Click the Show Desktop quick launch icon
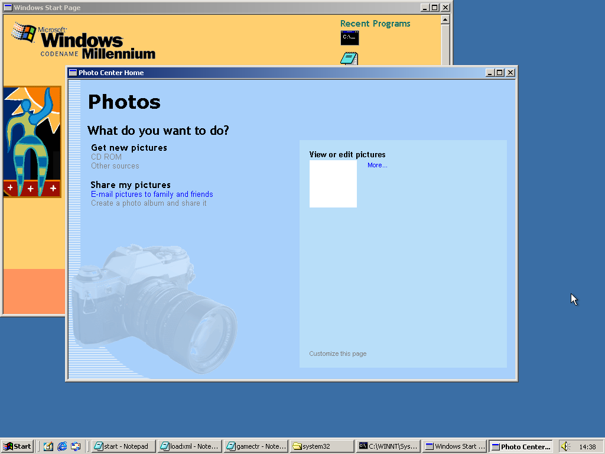Image resolution: width=605 pixels, height=454 pixels. 48,447
